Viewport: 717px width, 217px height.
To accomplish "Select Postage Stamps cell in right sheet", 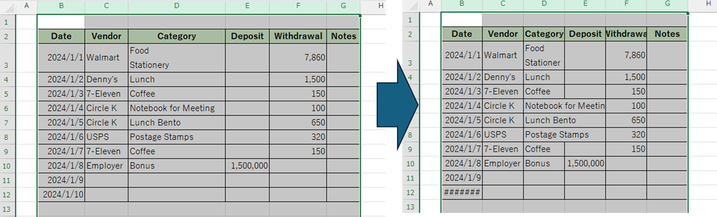I will (557, 134).
